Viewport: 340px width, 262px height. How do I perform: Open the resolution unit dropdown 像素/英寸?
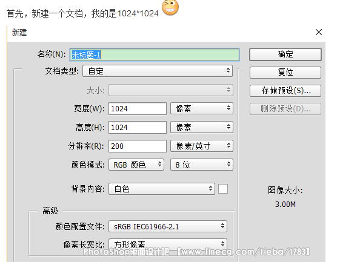[202, 146]
